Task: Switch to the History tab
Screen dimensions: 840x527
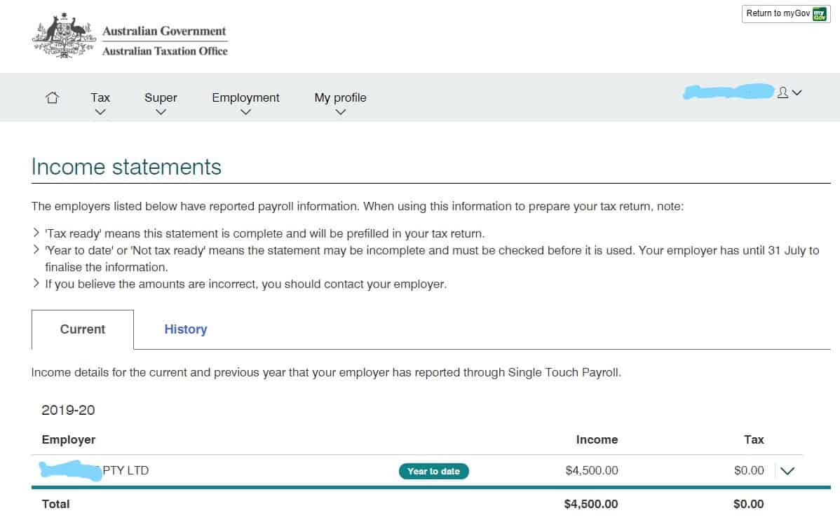Action: 185,329
